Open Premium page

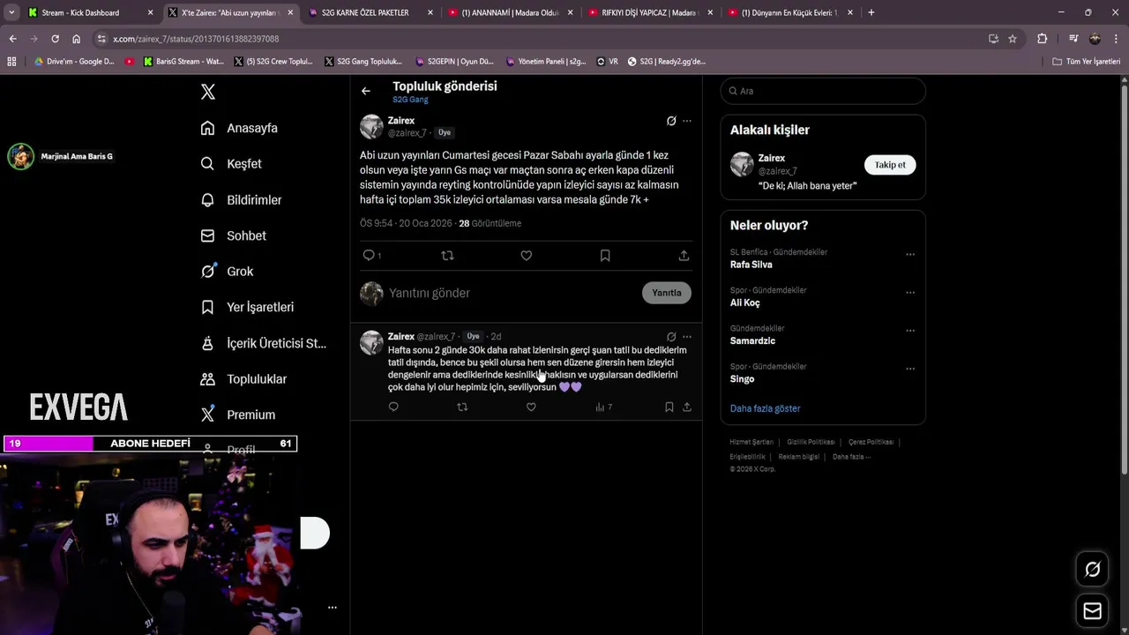238,415
